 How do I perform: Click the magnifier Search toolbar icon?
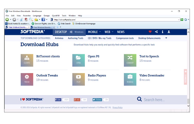point(31,20)
